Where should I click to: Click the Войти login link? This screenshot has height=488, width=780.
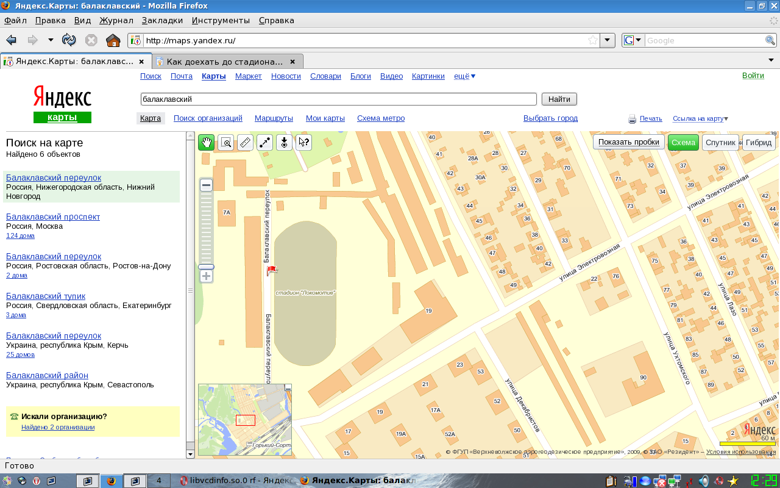[753, 76]
